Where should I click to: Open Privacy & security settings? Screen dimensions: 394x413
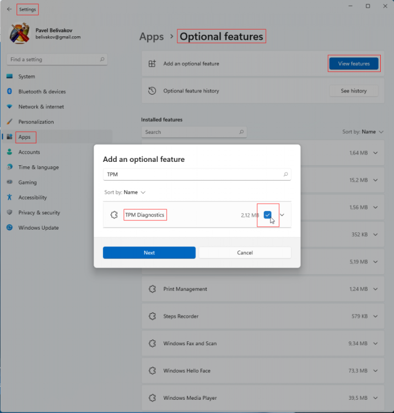coord(57,213)
